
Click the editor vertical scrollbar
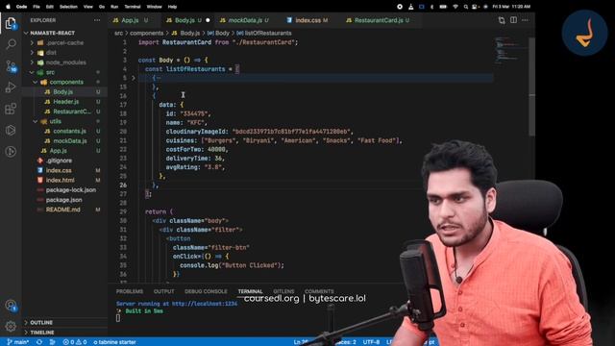(x=531, y=86)
